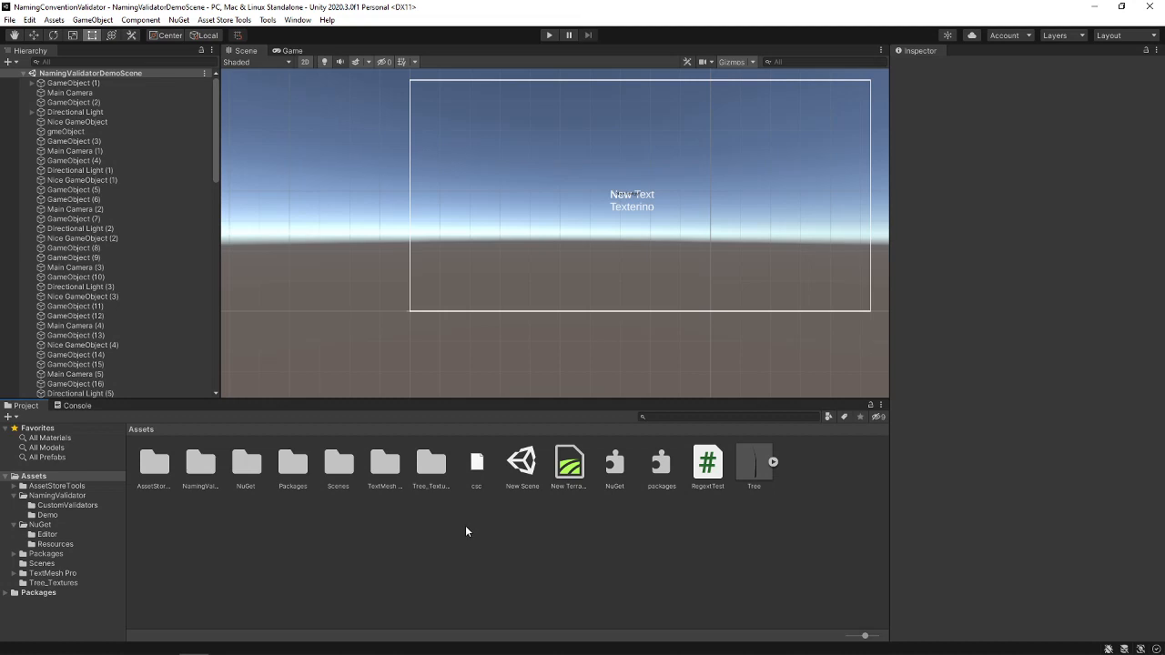Screen dimensions: 1165x655
Task: Open the Layout dropdown
Action: tap(1126, 35)
